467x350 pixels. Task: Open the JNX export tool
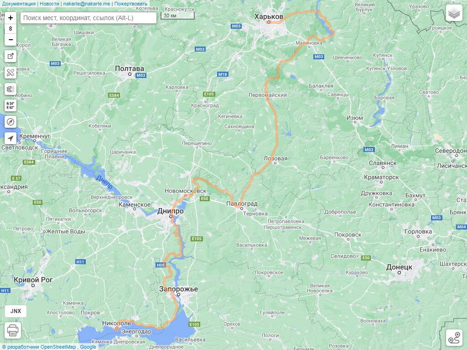(16, 311)
